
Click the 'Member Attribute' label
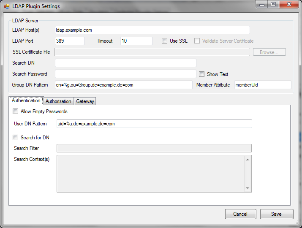tap(213, 85)
